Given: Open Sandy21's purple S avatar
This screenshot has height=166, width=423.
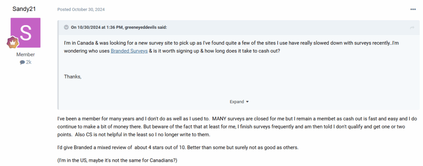Looking at the screenshot, I should [26, 33].
